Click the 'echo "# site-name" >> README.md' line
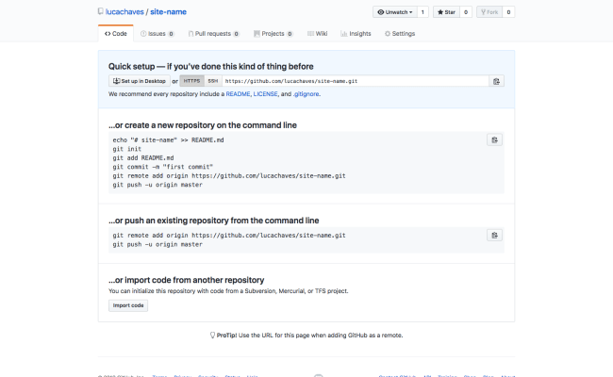Image resolution: width=613 pixels, height=377 pixels. tap(168, 139)
